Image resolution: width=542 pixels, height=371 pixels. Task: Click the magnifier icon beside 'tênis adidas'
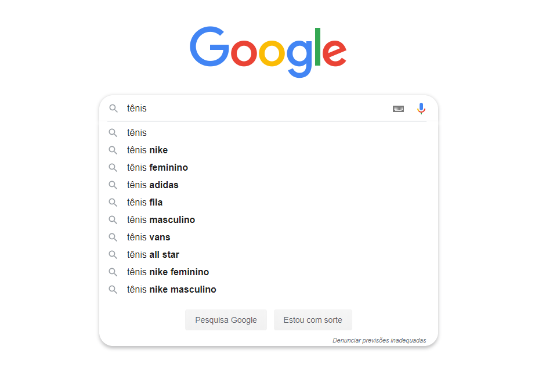(x=113, y=185)
